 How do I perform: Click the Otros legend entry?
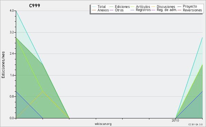[x=119, y=10]
